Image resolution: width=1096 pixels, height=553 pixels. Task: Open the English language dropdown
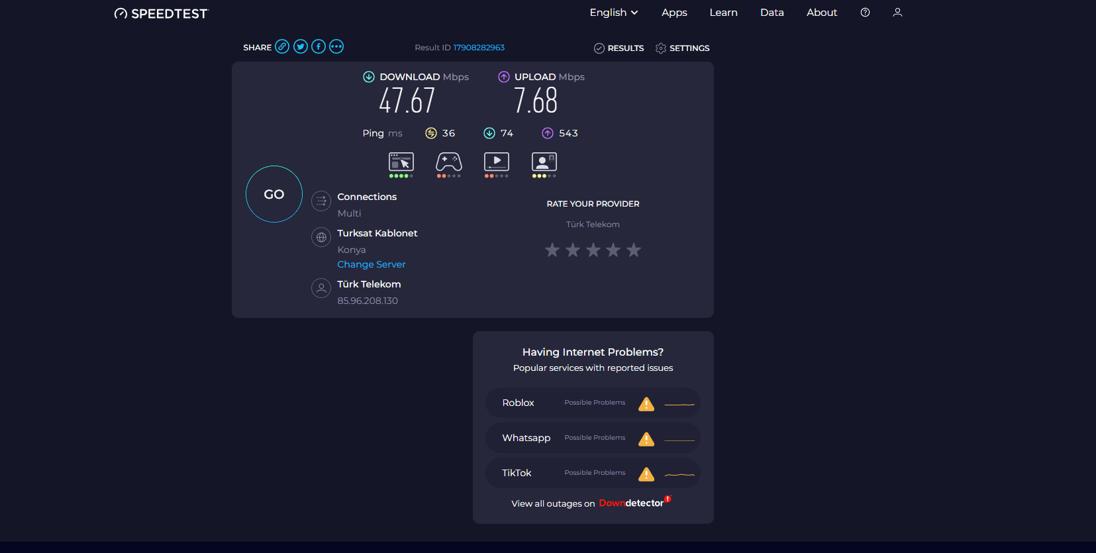coord(614,13)
